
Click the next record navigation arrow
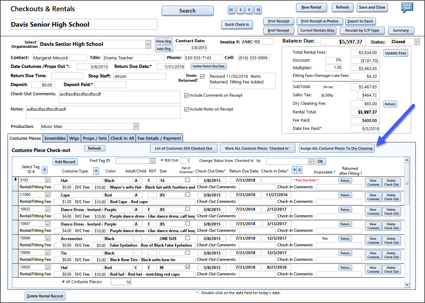[249, 10]
